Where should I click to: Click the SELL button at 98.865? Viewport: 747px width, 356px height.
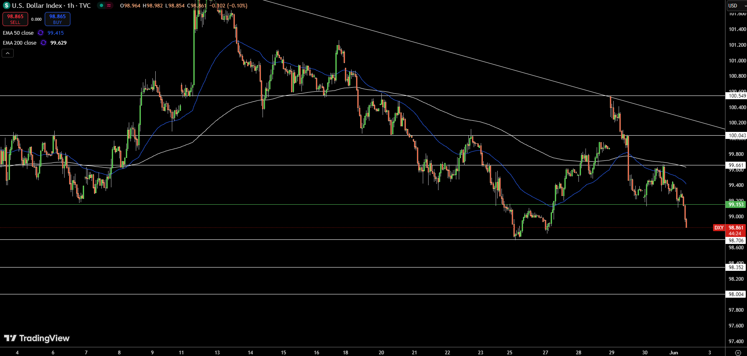point(15,19)
